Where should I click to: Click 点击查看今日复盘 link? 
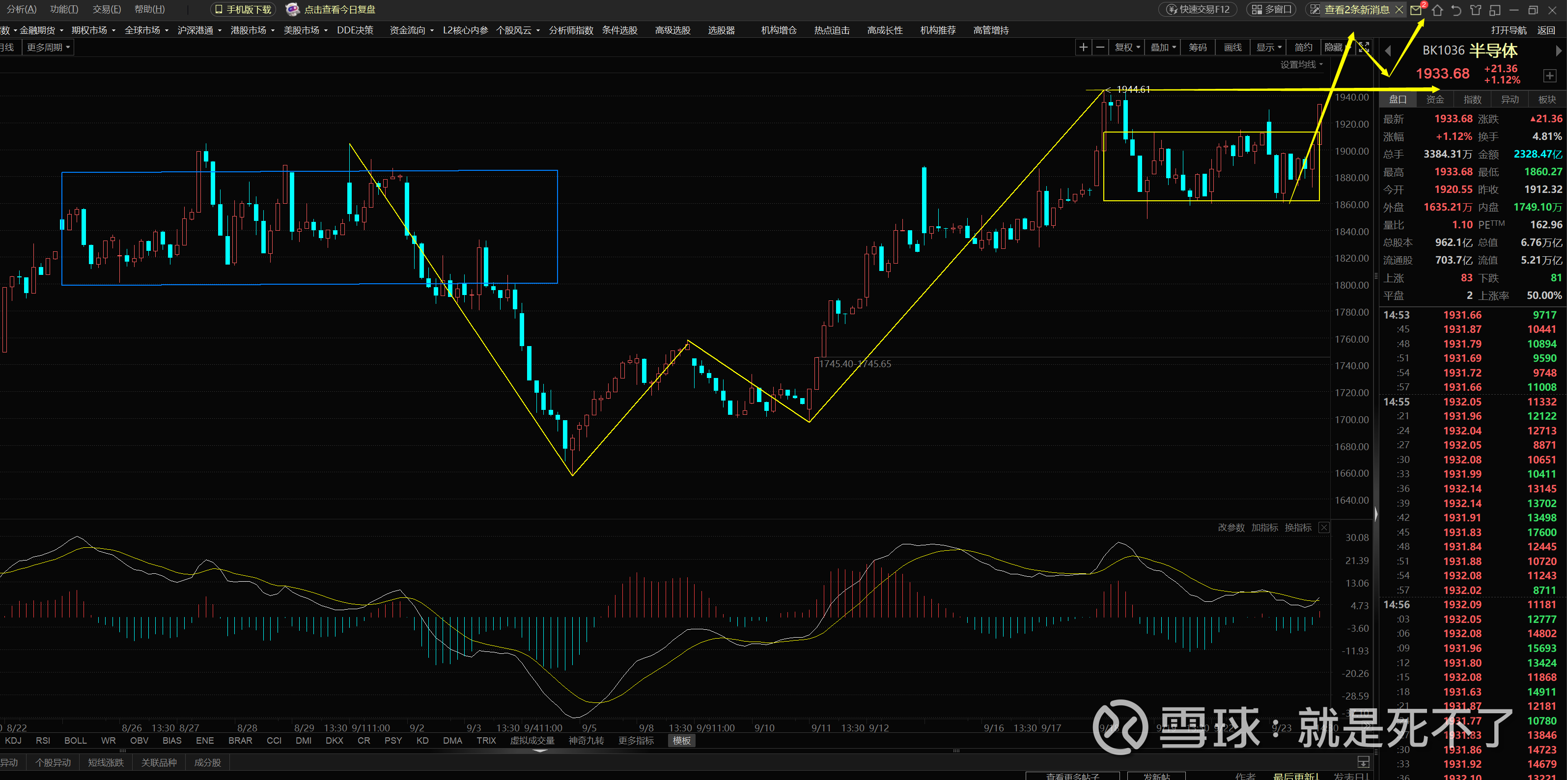339,10
